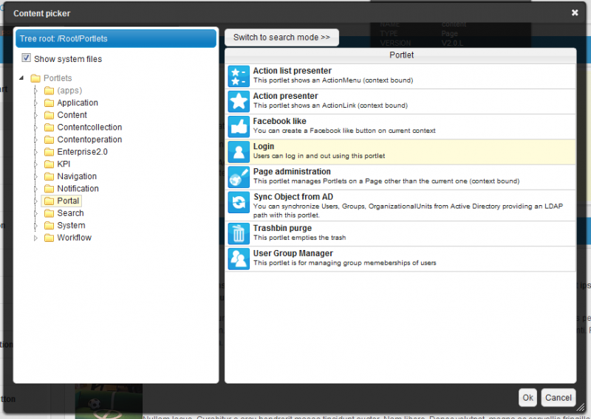Cancel the Content picker dialog

point(558,398)
